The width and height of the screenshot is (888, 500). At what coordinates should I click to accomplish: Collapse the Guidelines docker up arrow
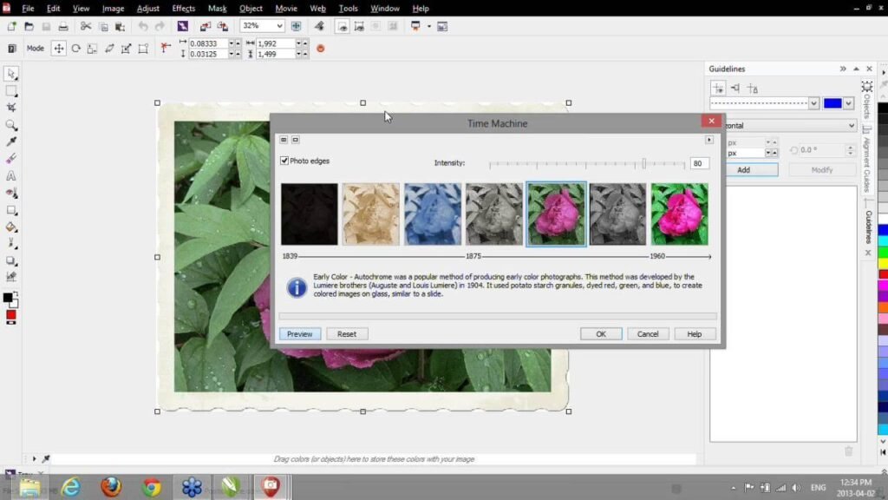click(856, 69)
